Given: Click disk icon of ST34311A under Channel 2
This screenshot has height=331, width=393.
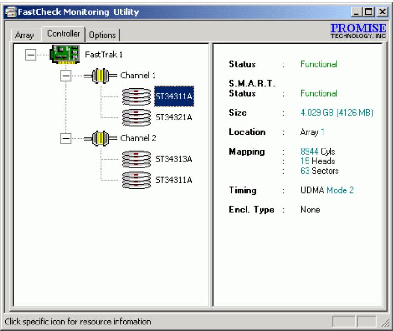Looking at the screenshot, I should point(137,180).
